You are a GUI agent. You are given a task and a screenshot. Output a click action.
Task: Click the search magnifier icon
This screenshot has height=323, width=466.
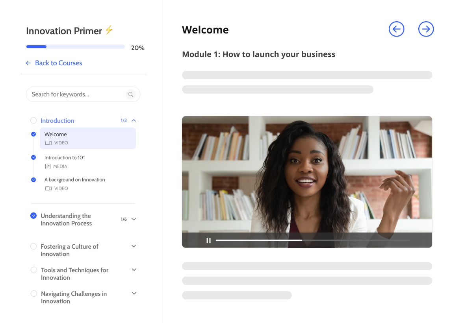tap(131, 94)
